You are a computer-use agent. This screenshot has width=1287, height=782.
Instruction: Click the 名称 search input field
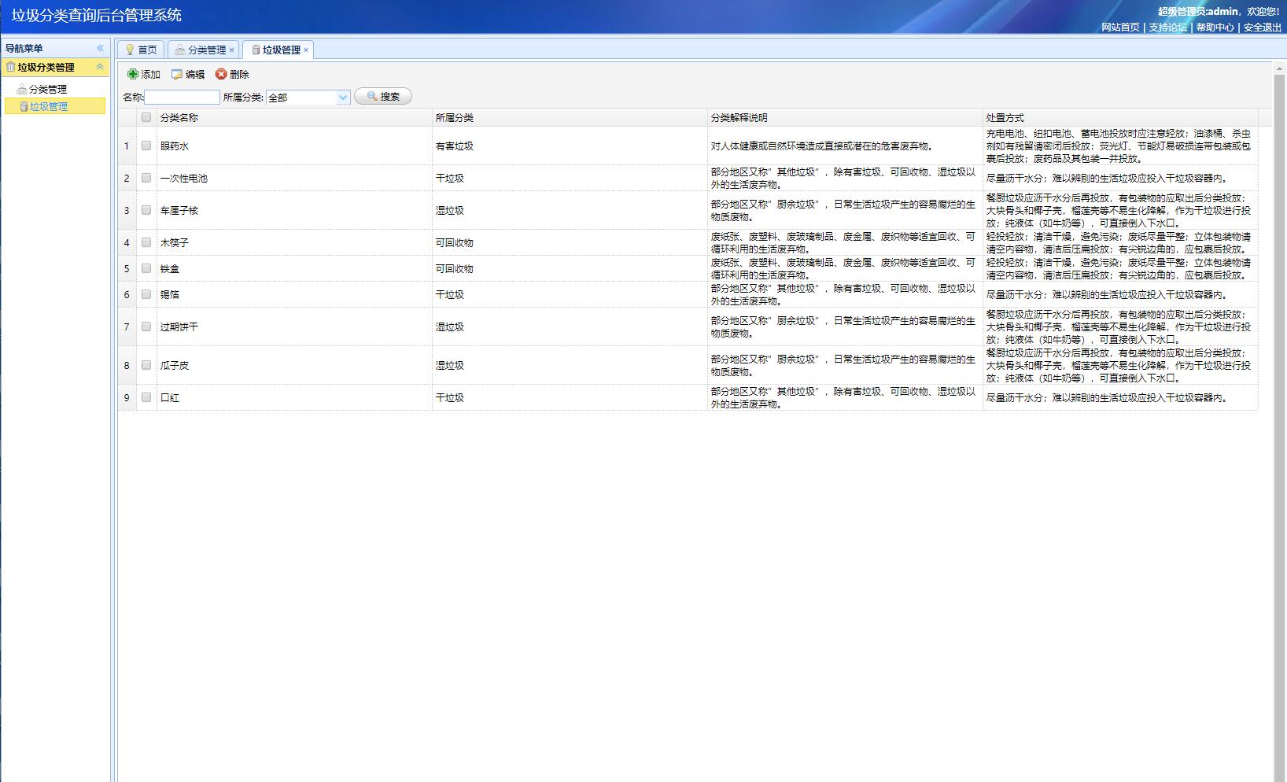(x=182, y=97)
